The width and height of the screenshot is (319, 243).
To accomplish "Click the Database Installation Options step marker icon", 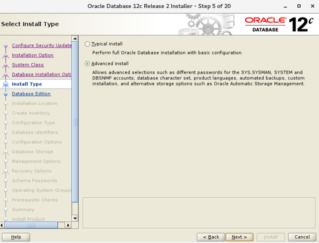I will [x=6, y=75].
